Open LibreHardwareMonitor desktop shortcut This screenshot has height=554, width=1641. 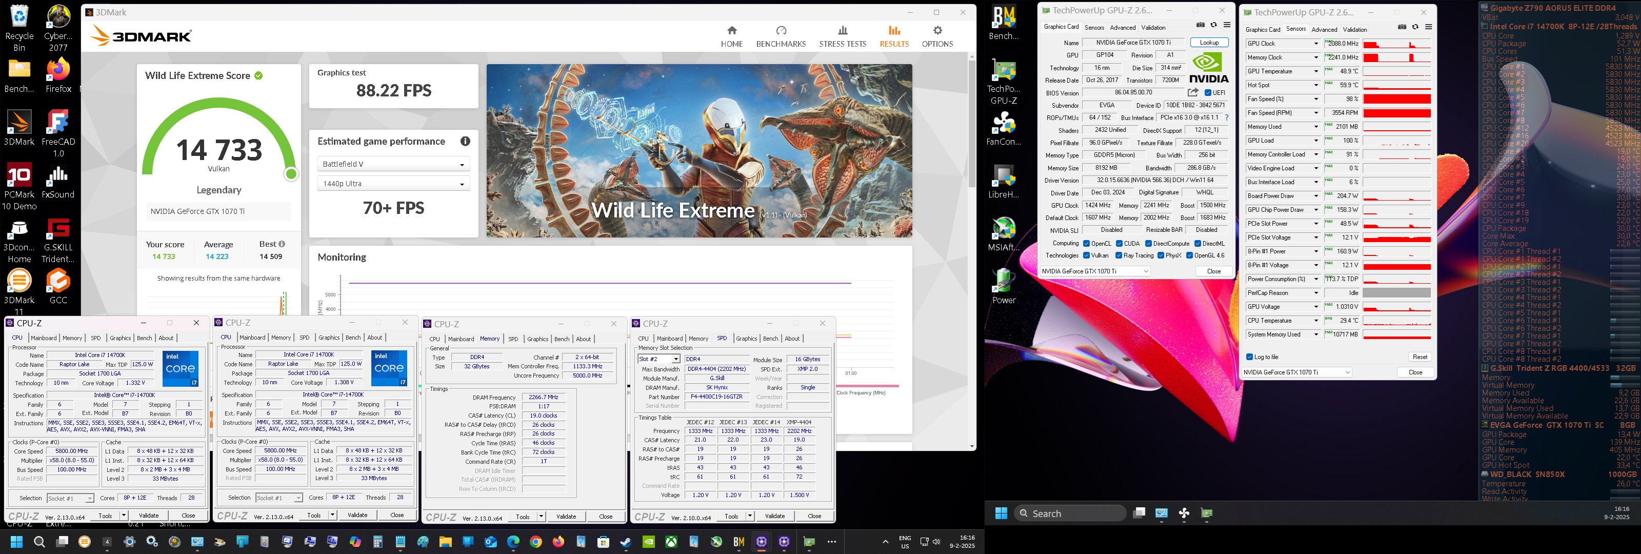pos(1004,181)
